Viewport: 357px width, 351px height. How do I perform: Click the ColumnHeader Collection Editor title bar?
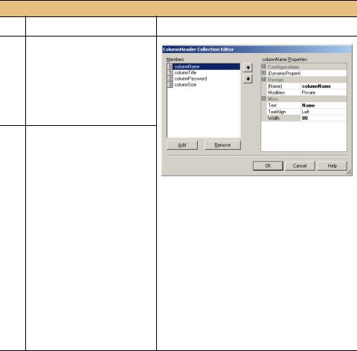coord(257,49)
